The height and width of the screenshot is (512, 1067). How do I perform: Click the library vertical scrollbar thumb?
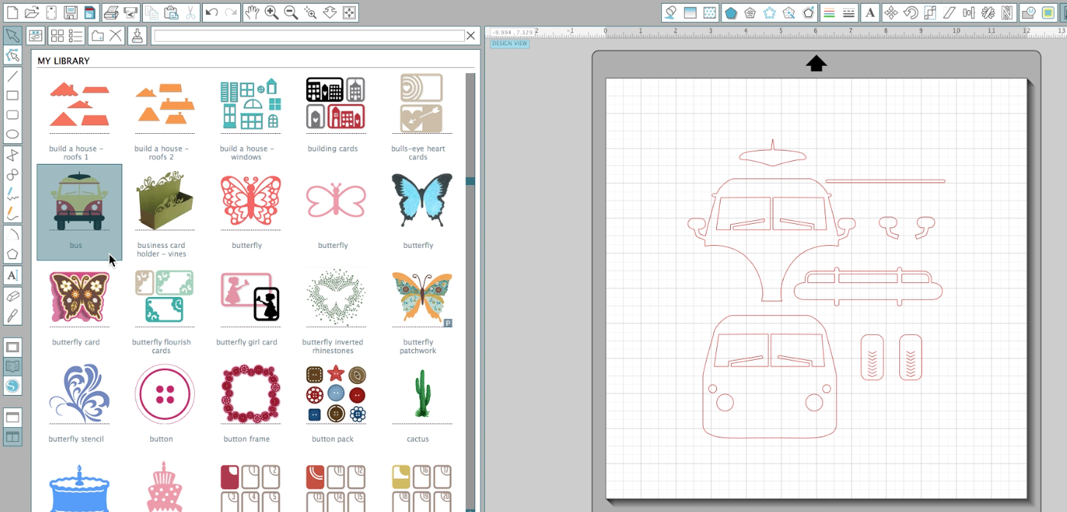pyautogui.click(x=470, y=181)
